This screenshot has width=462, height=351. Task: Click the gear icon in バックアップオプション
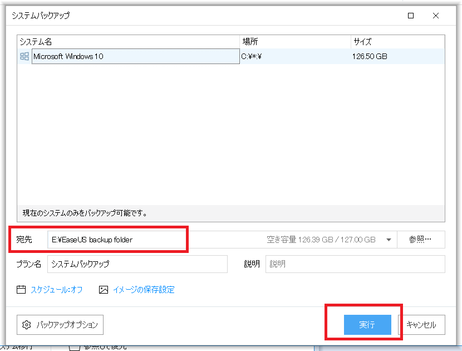pos(27,325)
